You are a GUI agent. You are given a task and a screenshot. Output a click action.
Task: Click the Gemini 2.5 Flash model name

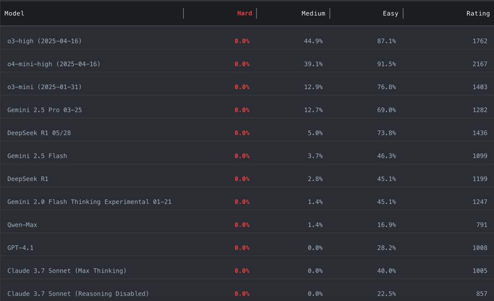[37, 156]
